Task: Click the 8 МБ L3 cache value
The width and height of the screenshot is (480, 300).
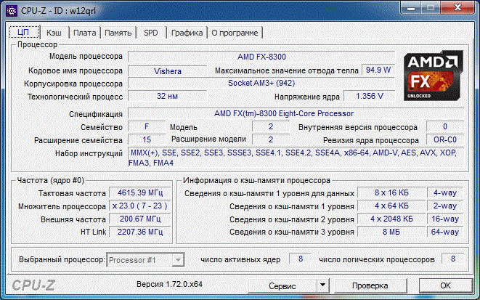Action: click(x=391, y=232)
